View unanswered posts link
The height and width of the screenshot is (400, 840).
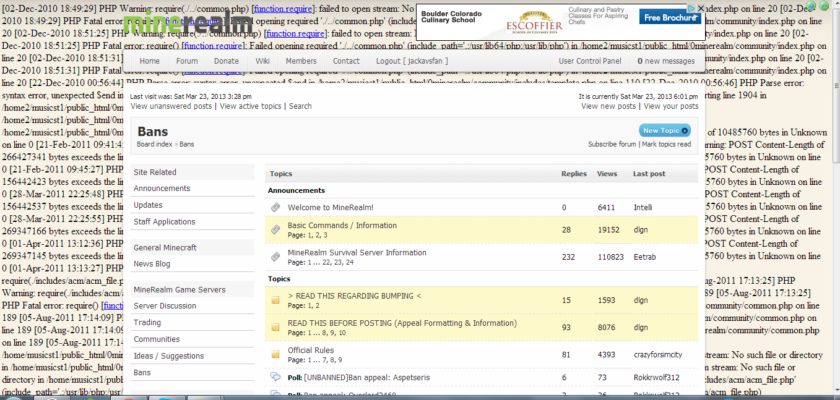point(171,106)
